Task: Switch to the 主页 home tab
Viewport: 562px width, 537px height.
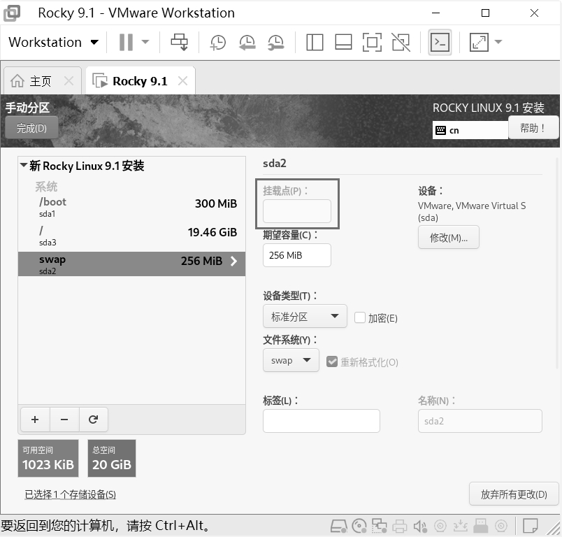Action: (32, 81)
